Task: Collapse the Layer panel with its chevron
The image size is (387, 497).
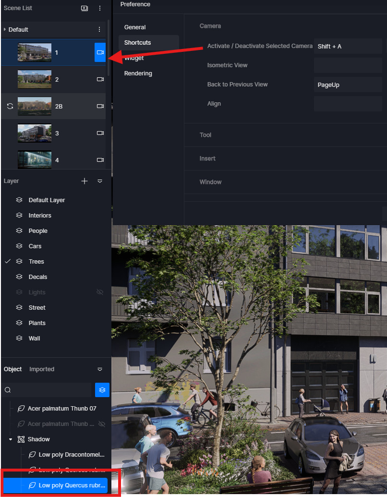Action: 99,181
